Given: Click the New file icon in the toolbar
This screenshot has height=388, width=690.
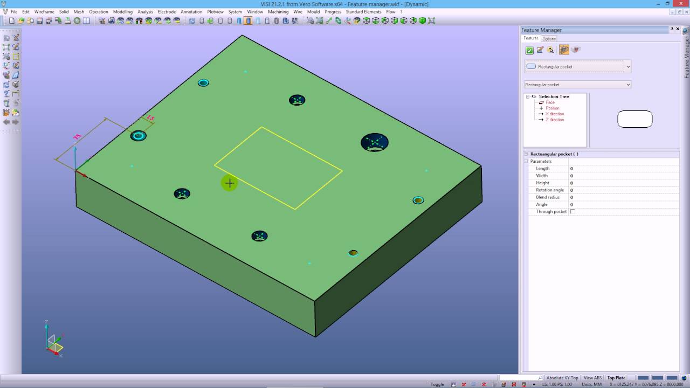Looking at the screenshot, I should coord(12,20).
